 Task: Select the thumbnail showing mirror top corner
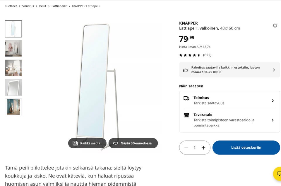pyautogui.click(x=13, y=87)
